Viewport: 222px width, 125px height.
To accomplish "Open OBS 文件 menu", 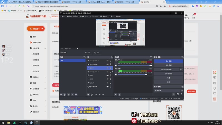I will click(x=62, y=16).
